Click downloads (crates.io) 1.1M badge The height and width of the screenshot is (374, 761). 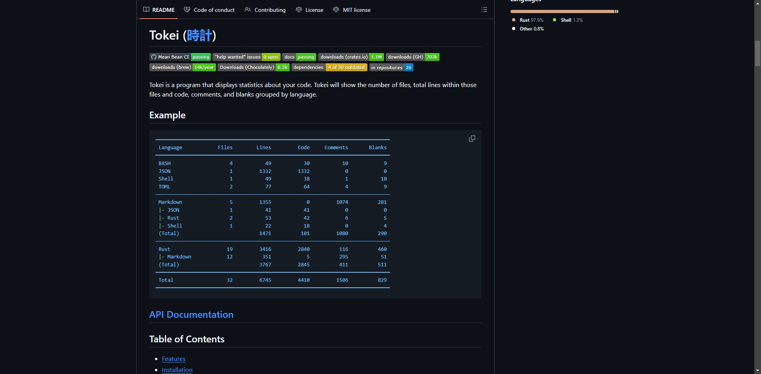(351, 57)
